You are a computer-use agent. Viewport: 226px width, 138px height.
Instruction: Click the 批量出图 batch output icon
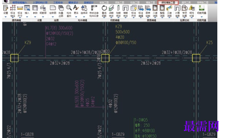tap(61, 8)
